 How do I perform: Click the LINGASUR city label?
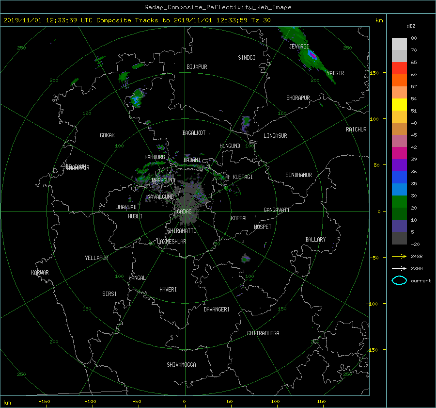click(275, 136)
